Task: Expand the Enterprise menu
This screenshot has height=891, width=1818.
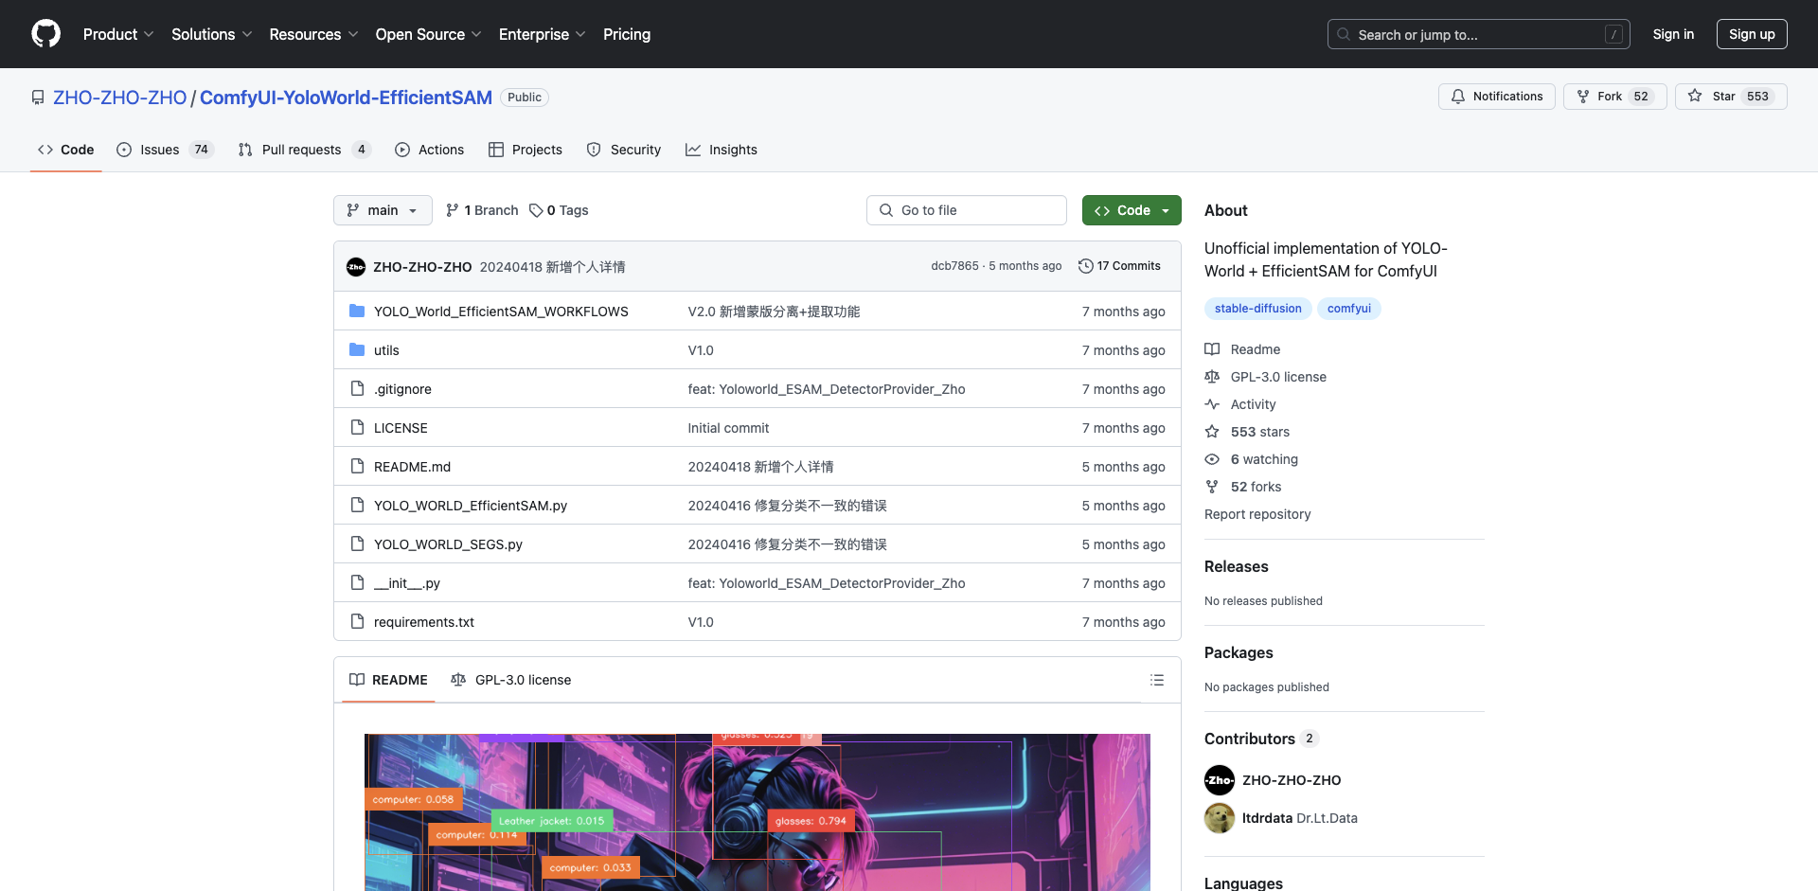Action: [x=542, y=34]
